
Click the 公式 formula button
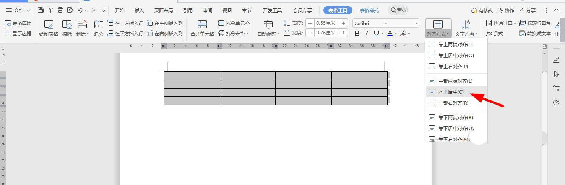pos(494,34)
